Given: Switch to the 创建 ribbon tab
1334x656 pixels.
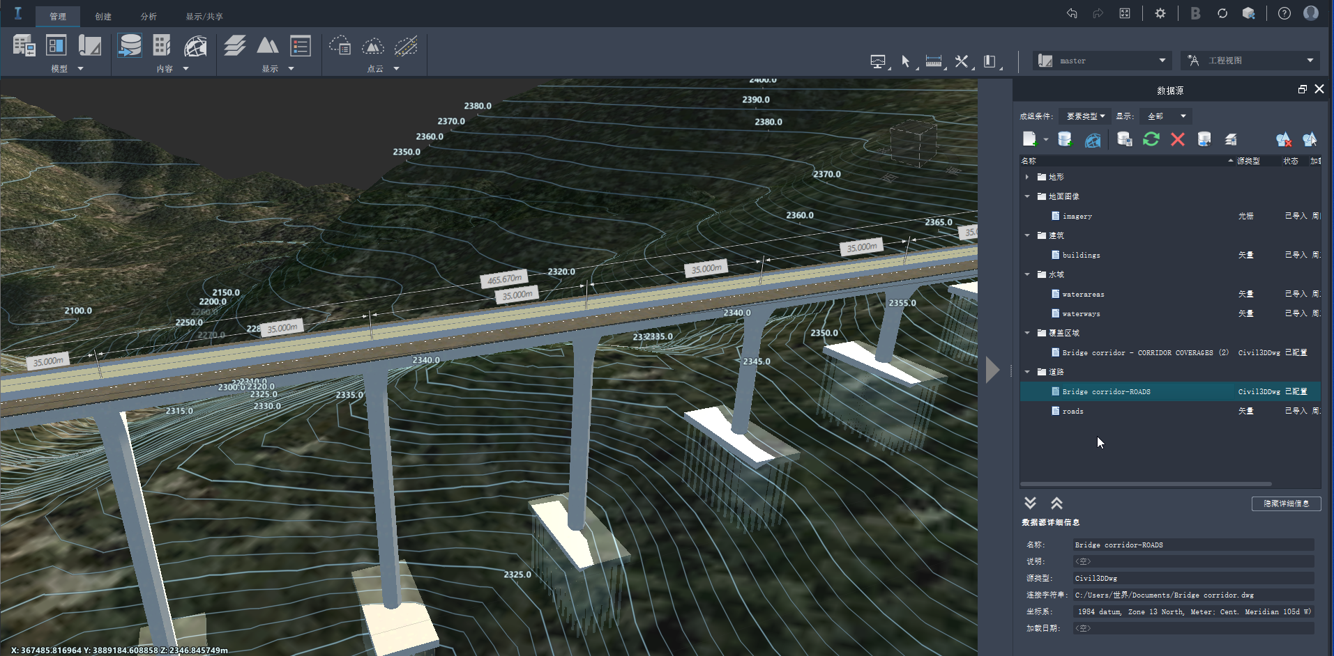Looking at the screenshot, I should [x=103, y=17].
